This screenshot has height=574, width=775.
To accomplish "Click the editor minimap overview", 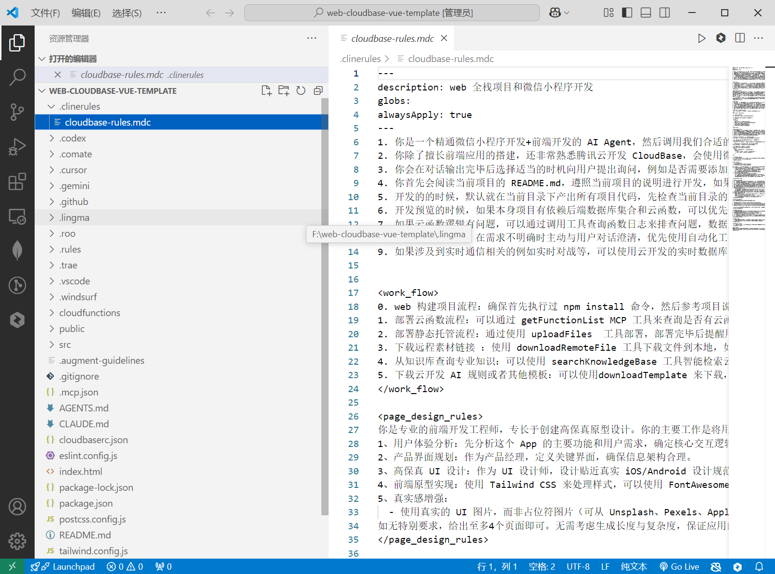I will [749, 149].
